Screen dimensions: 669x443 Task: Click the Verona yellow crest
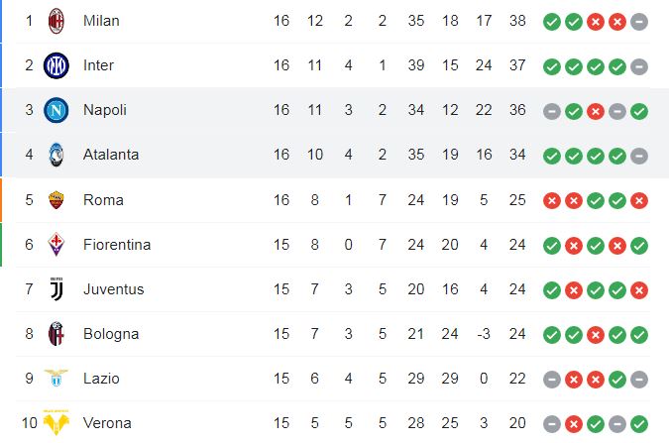click(56, 422)
